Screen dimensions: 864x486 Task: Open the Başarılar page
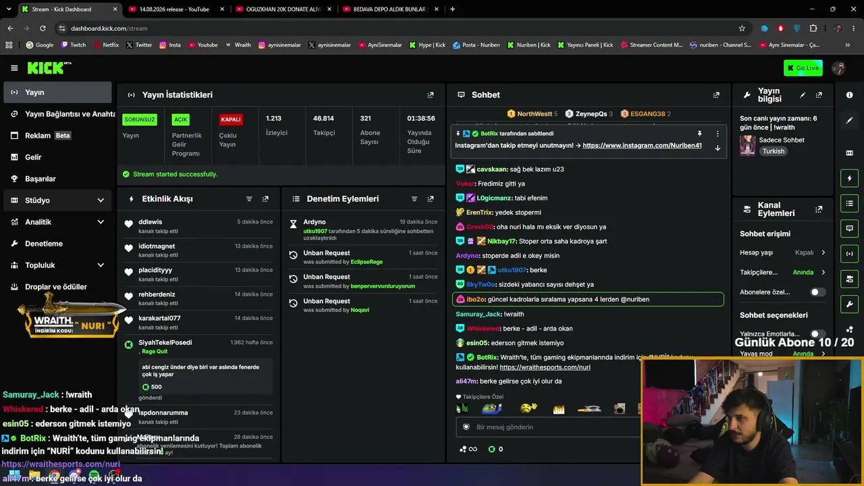pos(57,179)
